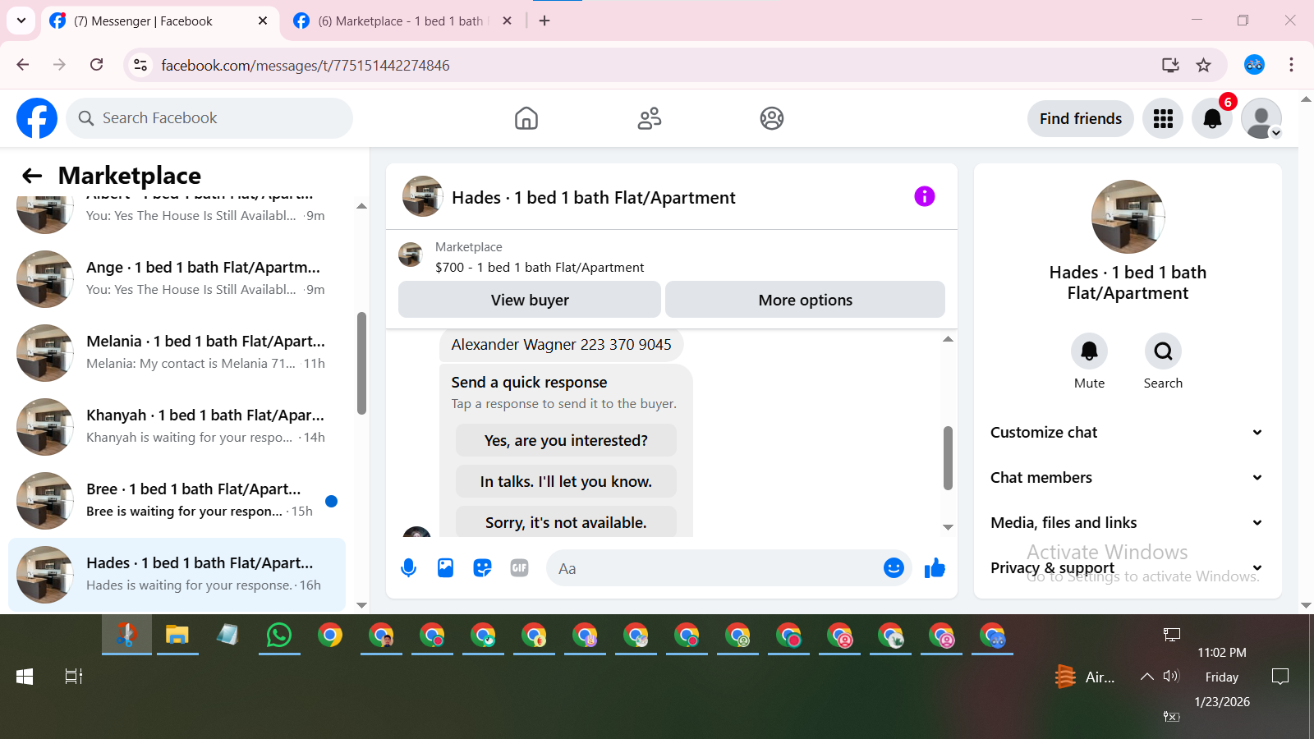Expand Chat members section
The height and width of the screenshot is (739, 1314).
pos(1127,478)
